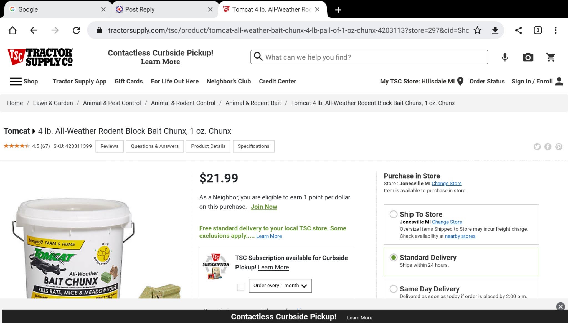568x323 pixels.
Task: Share product on Twitter
Action: 537,147
